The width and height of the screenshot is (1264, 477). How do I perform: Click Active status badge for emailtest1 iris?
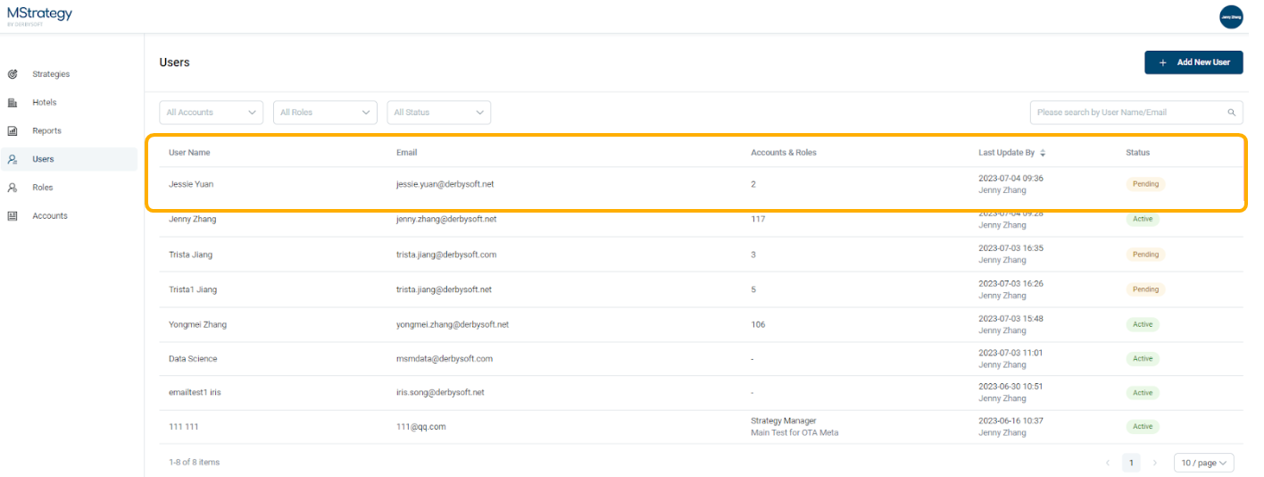coord(1143,392)
